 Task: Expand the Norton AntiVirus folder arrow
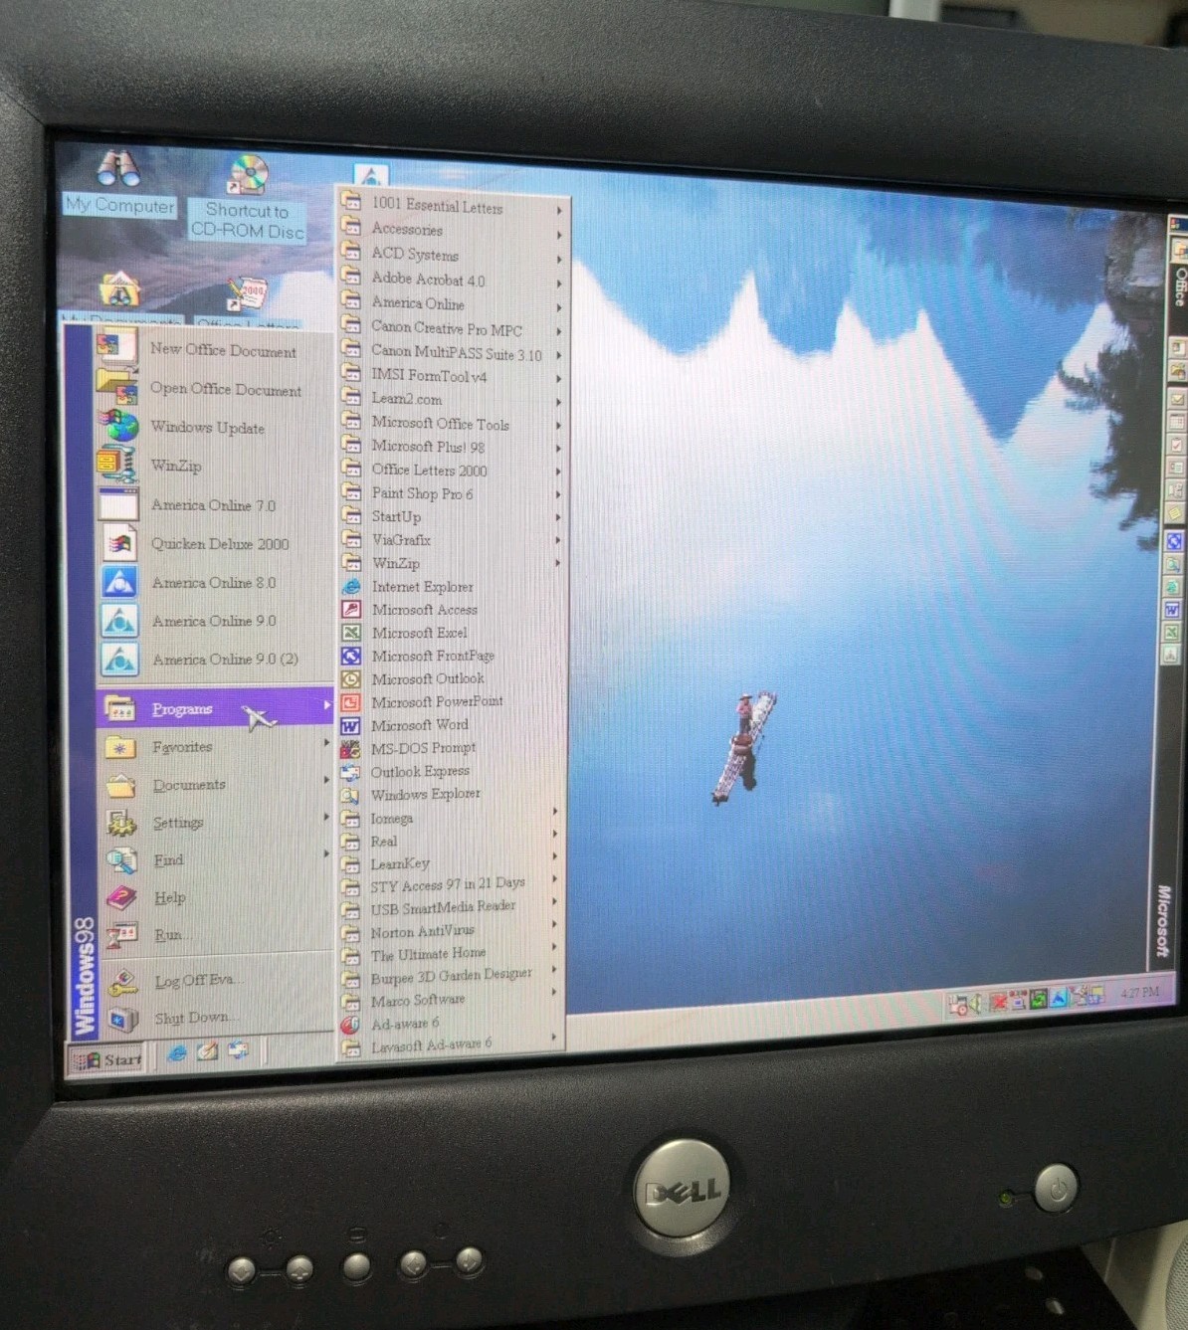[554, 925]
